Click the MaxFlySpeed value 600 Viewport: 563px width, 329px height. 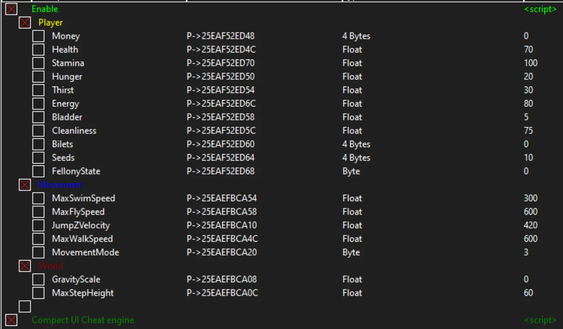point(530,212)
